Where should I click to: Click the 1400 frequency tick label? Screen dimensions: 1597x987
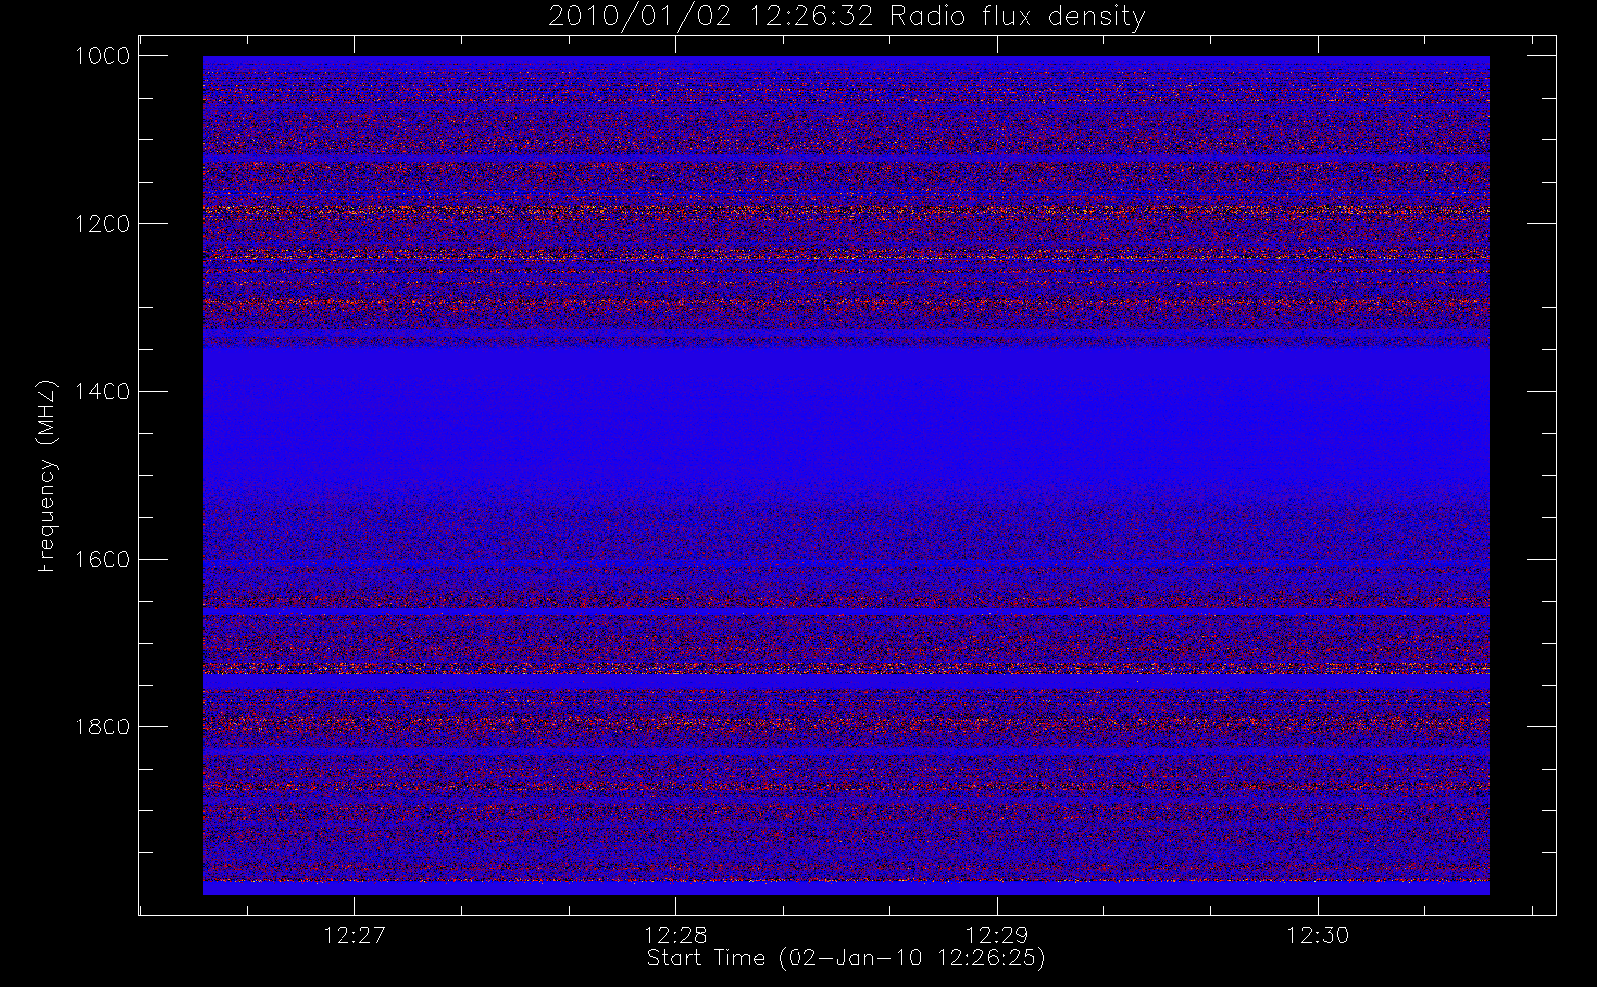[x=103, y=392]
